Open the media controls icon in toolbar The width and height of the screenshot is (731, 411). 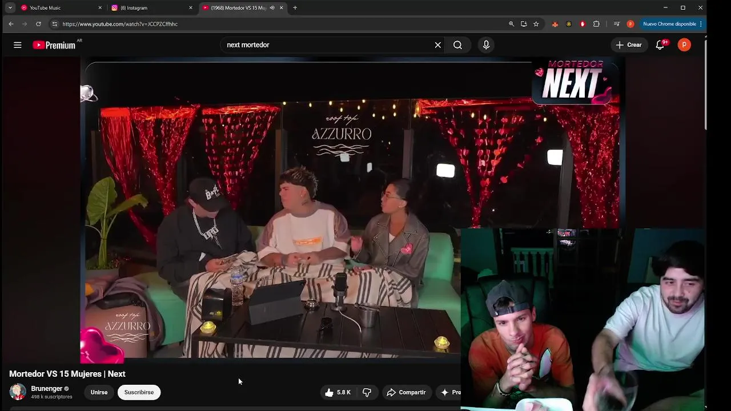click(x=616, y=24)
